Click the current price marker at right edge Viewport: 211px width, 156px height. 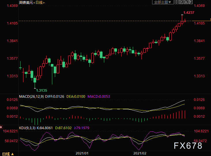coord(210,20)
